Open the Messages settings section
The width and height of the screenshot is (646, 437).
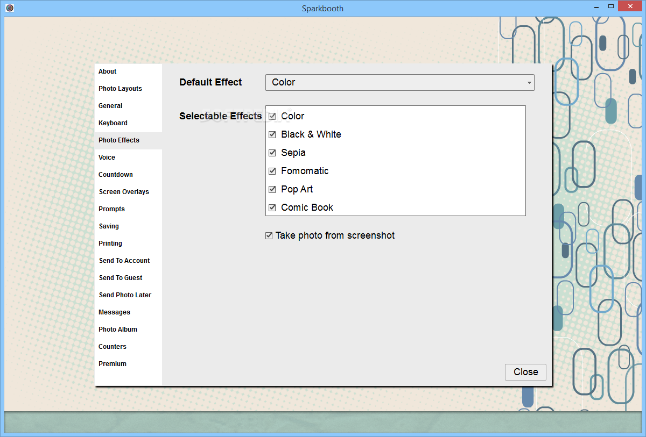(128, 312)
